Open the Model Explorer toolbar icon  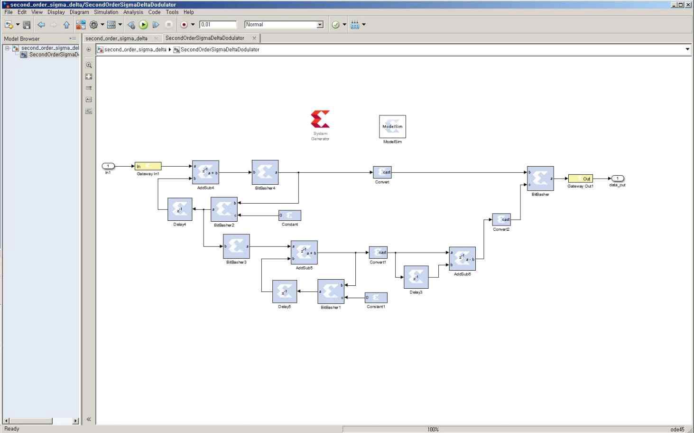[111, 25]
